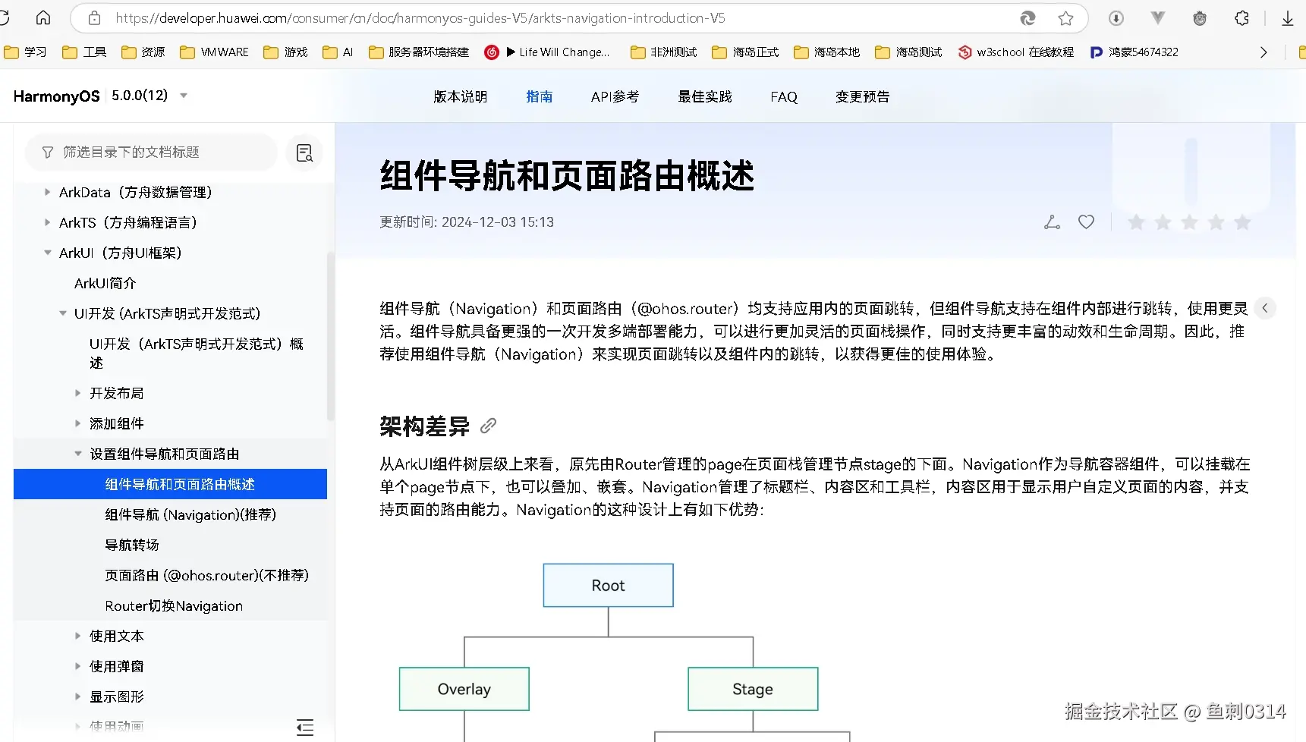Open the 服务器环境搭建 bookmark folder

click(x=418, y=52)
